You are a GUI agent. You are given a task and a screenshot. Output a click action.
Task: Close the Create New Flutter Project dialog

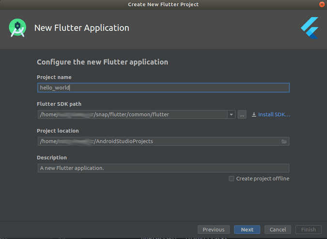tap(322, 4)
